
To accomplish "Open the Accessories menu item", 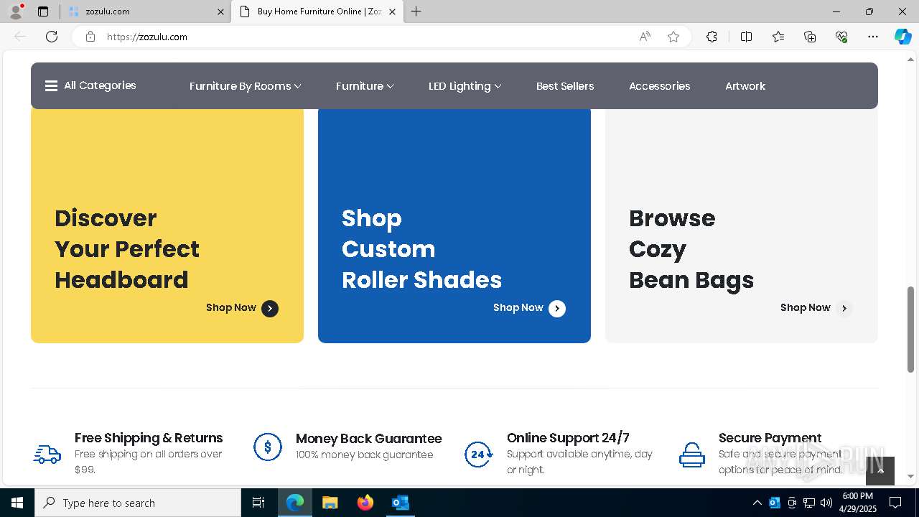I will point(659,86).
